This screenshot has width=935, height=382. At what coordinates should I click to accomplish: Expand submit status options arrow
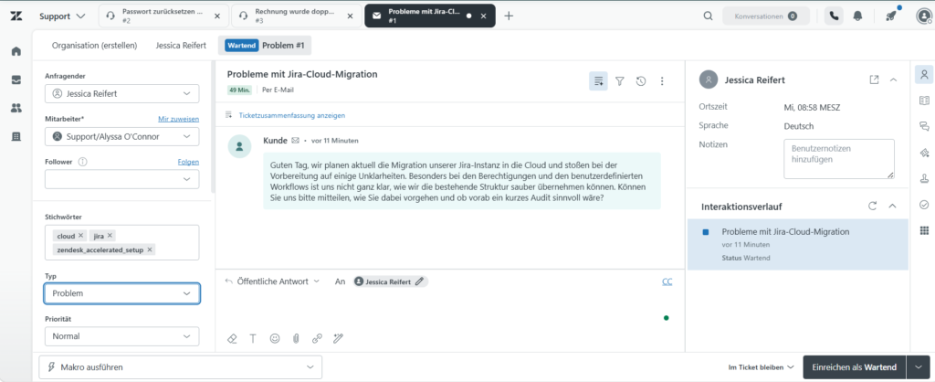(919, 367)
